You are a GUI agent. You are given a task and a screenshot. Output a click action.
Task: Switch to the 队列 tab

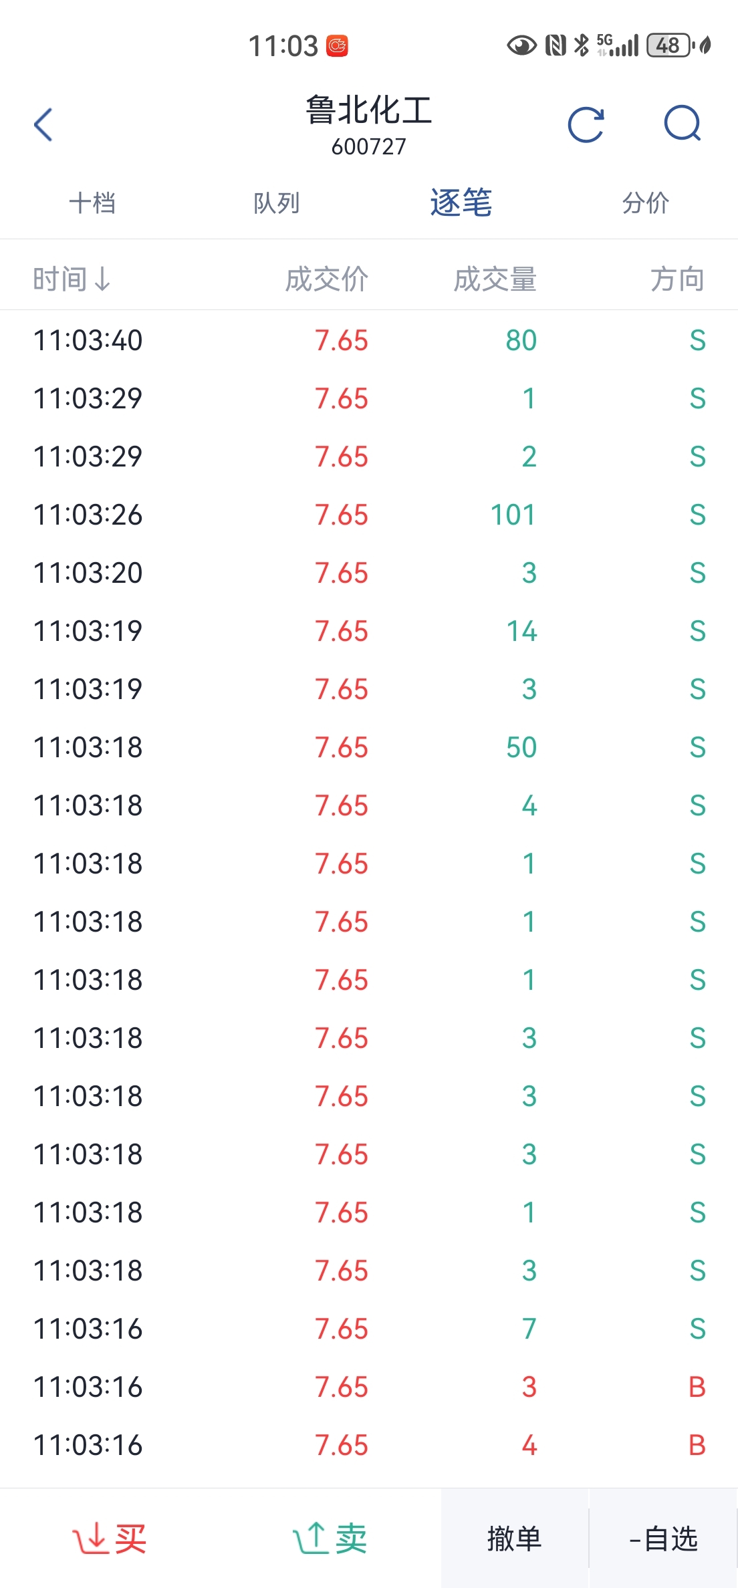[276, 203]
